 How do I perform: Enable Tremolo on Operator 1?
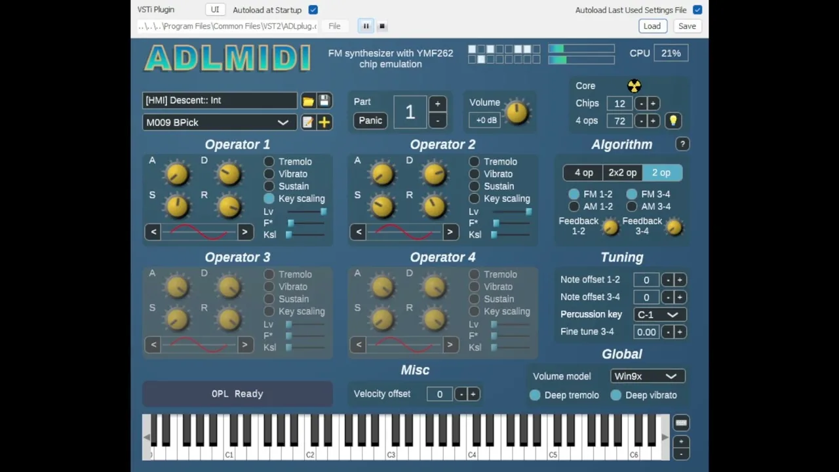[269, 162]
